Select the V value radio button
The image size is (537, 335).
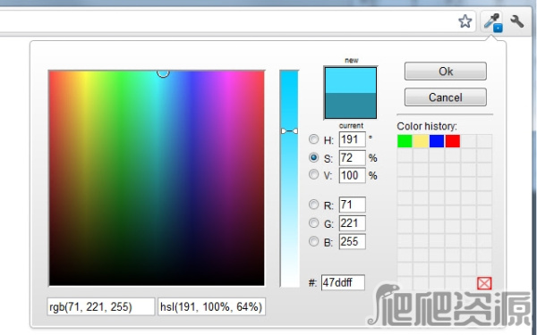[313, 175]
